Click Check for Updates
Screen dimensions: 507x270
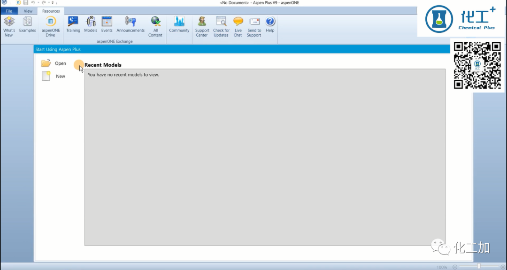coord(221,26)
